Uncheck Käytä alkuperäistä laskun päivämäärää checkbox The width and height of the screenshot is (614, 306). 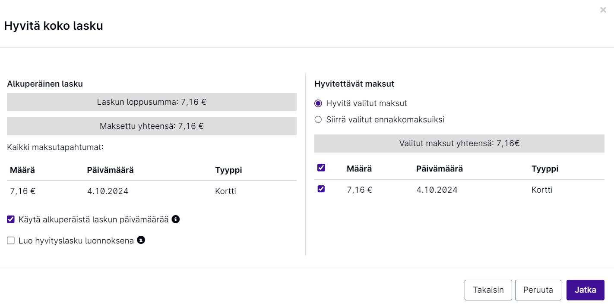point(11,219)
